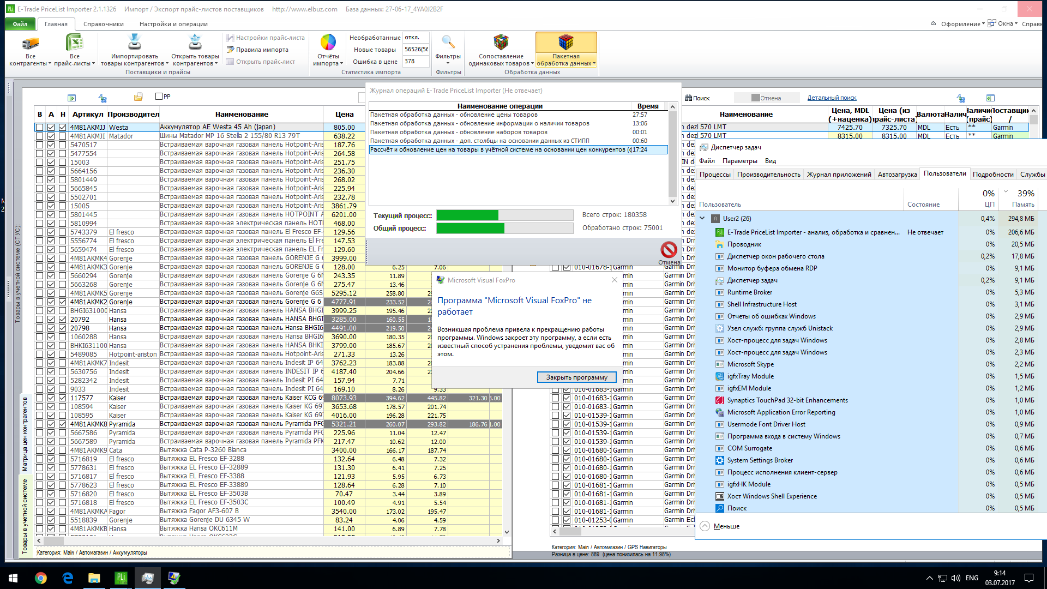The width and height of the screenshot is (1047, 589).
Task: Click the Настройки прайс-листа icon in ribbon
Action: click(x=230, y=38)
